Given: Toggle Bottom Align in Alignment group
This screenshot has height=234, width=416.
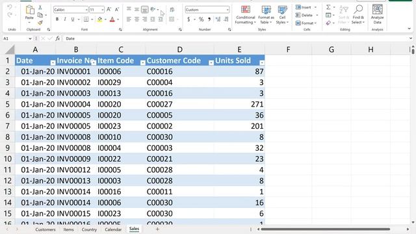Looking at the screenshot, I should pos(144,10).
